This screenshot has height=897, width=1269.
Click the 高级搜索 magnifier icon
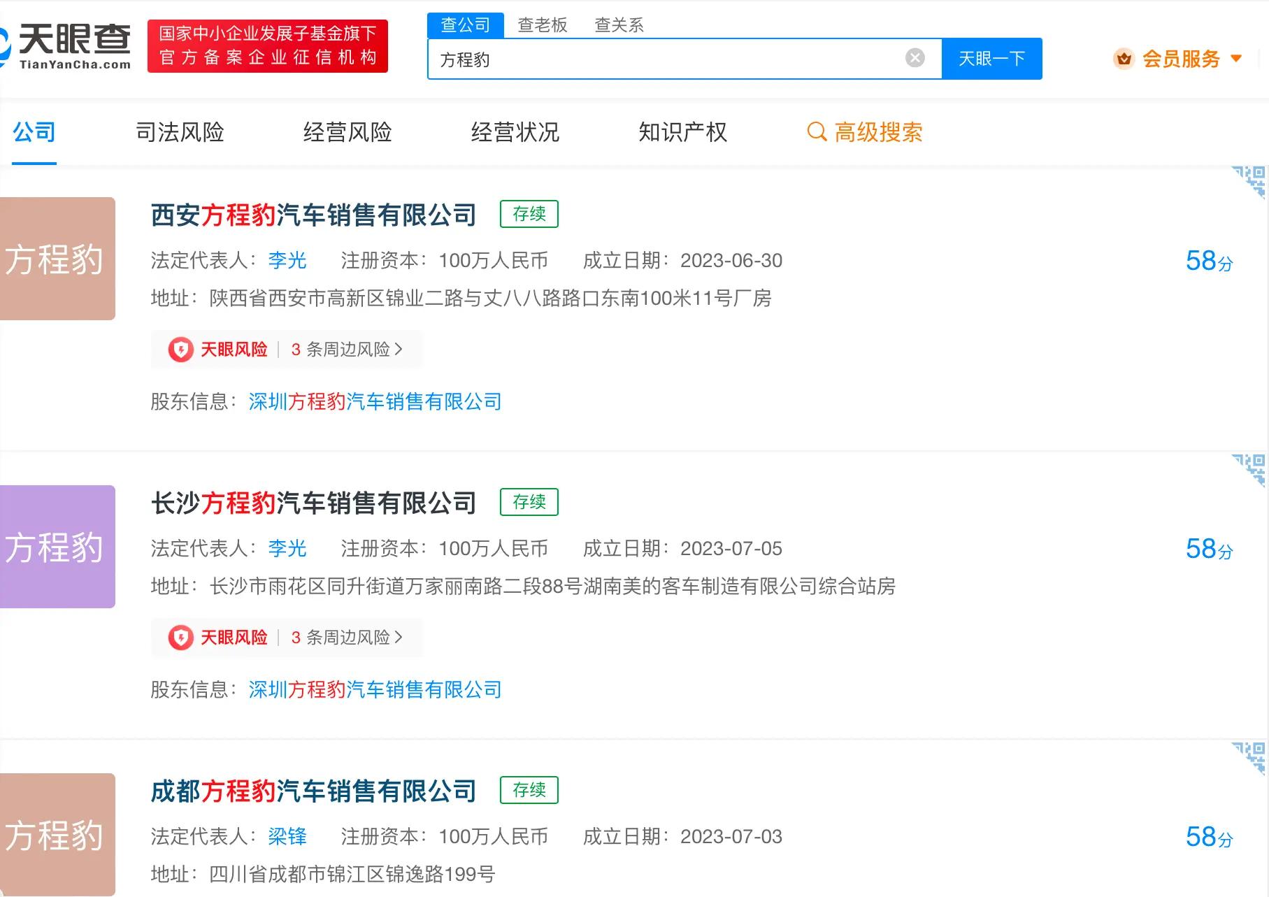coord(817,131)
